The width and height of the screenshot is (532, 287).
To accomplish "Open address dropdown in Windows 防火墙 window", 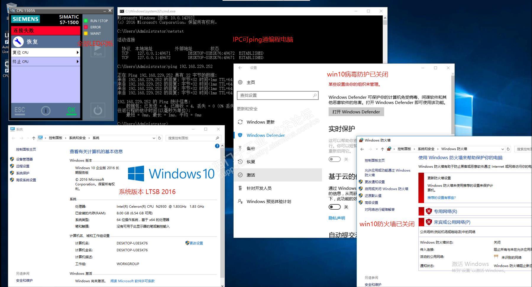I will (x=502, y=149).
